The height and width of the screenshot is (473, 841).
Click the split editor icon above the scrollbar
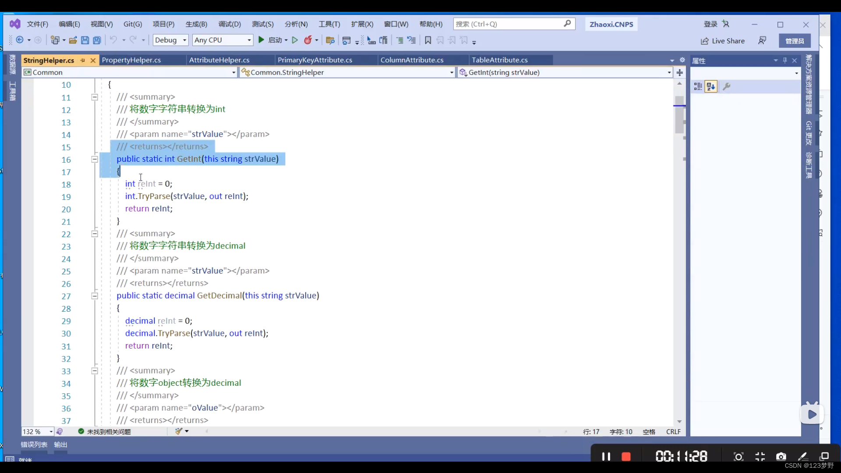coord(679,73)
